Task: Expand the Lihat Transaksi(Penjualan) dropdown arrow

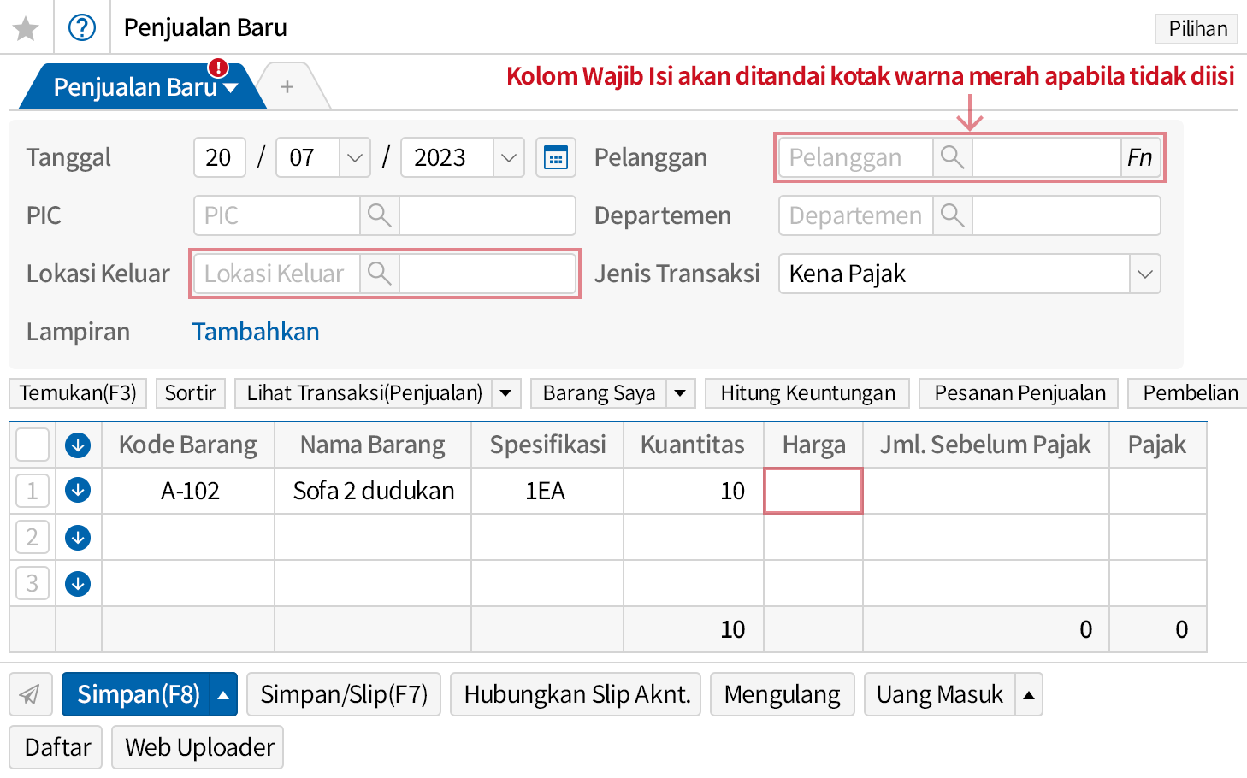Action: click(x=505, y=393)
